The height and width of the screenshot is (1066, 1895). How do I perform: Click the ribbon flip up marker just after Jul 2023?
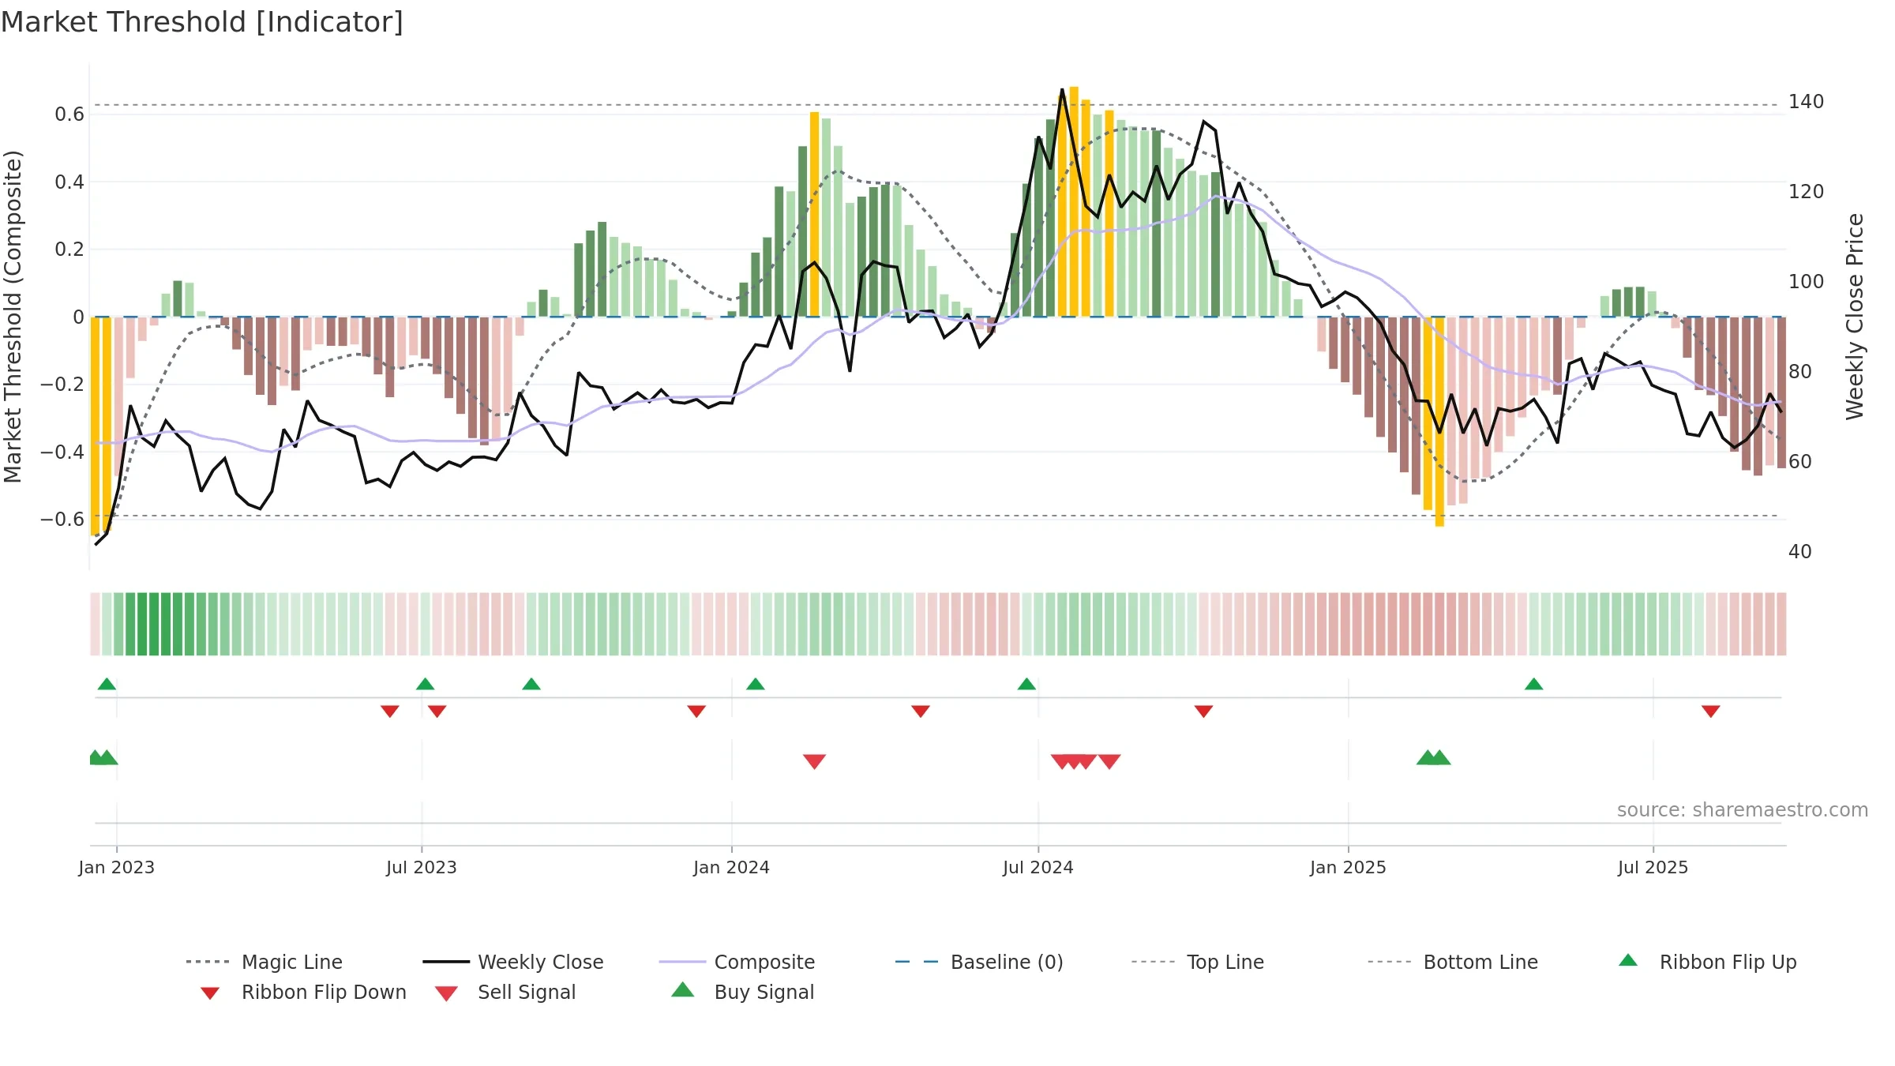tap(426, 684)
